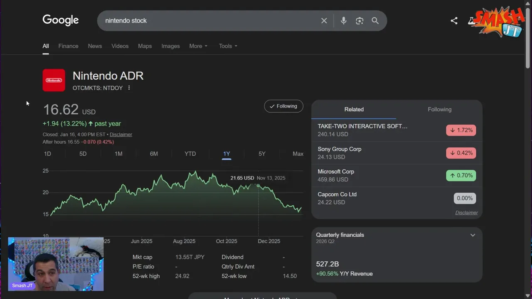The image size is (532, 299).
Task: Open Microsoft Corp stock
Action: point(336,172)
